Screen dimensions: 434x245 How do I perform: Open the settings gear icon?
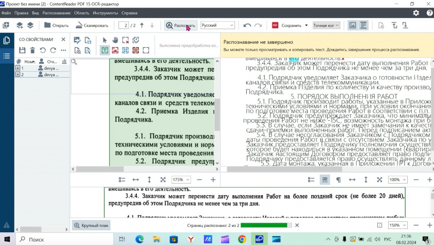tap(416, 13)
